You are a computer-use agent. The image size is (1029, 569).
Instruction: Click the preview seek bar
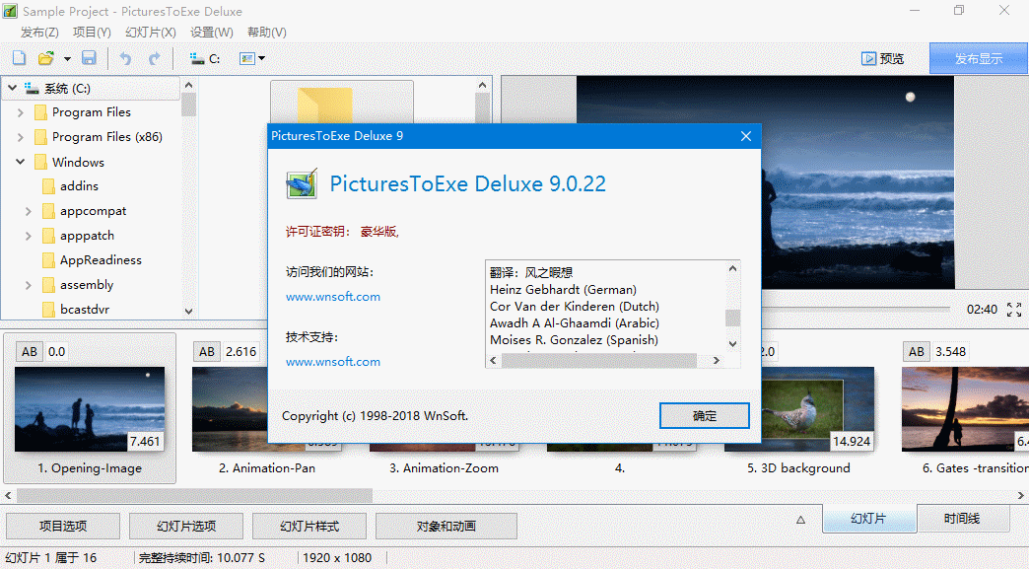(856, 308)
